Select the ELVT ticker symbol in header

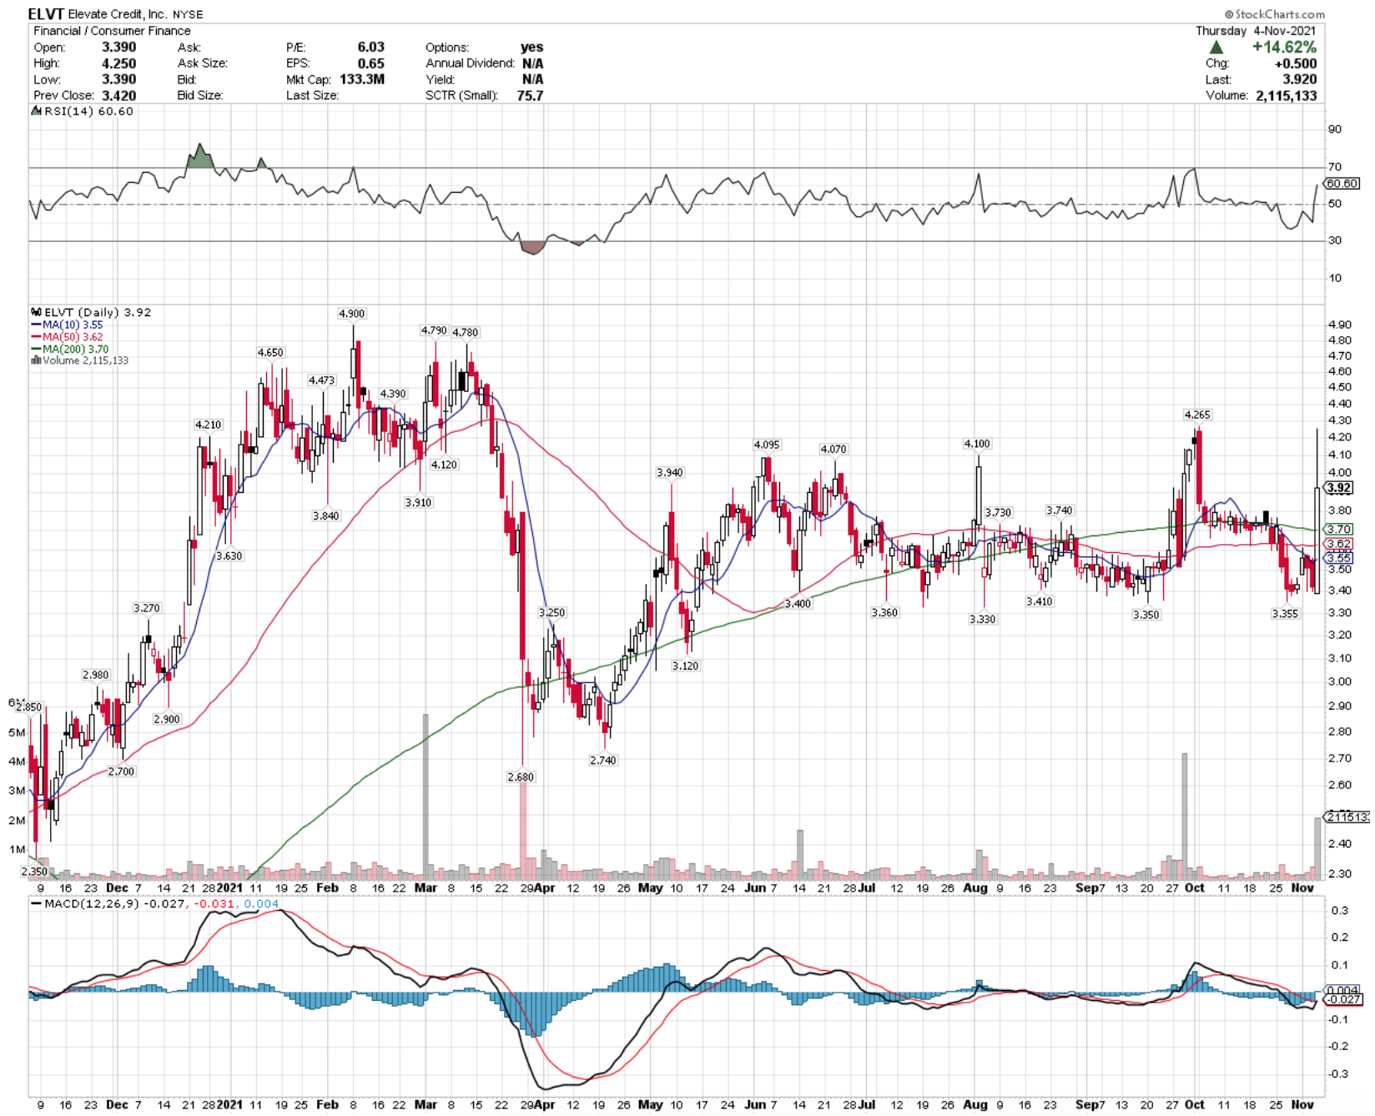46,14
